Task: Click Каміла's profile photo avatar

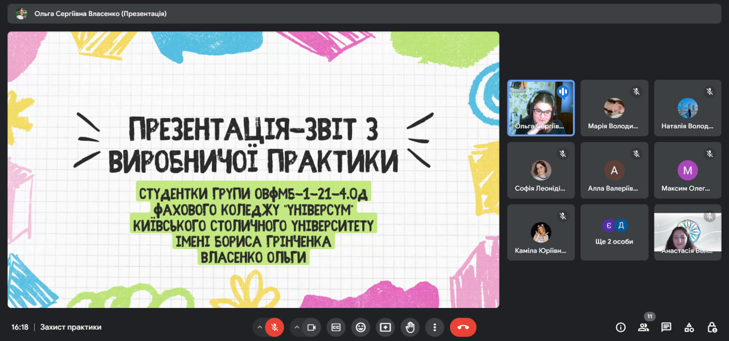Action: (x=541, y=232)
